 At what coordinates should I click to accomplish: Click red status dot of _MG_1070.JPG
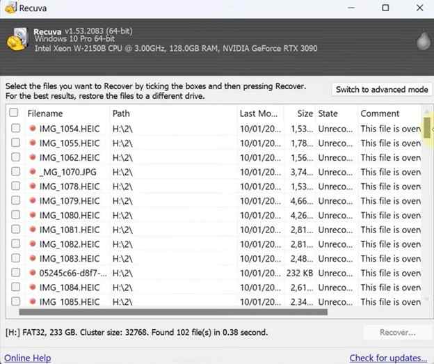coord(33,171)
